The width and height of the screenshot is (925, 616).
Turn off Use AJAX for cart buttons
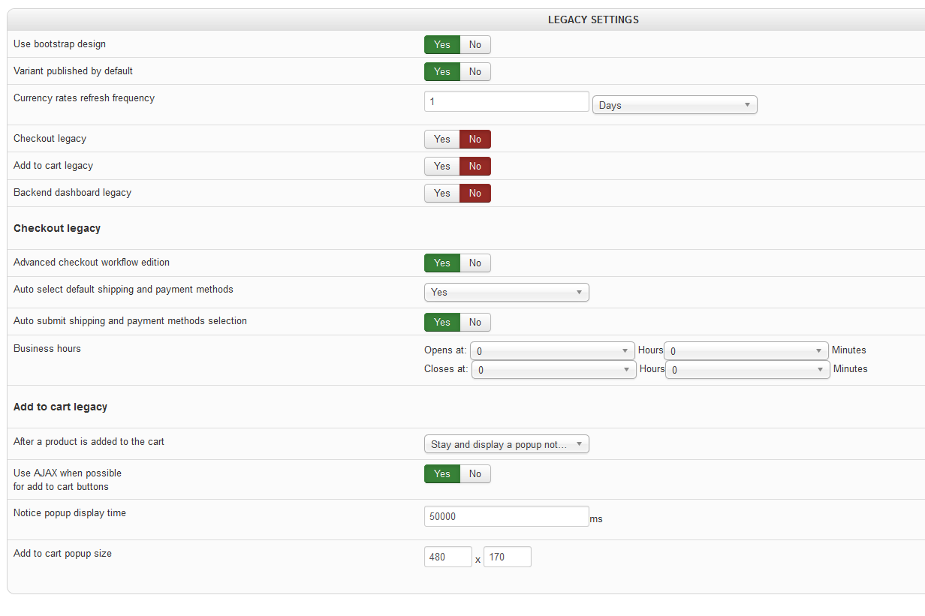click(475, 474)
